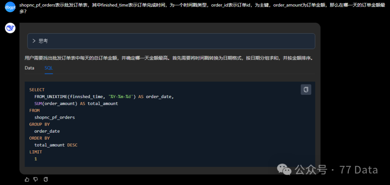Click the thumbs-up like icon
Viewport: 390px width, 185px height.
pos(27,179)
